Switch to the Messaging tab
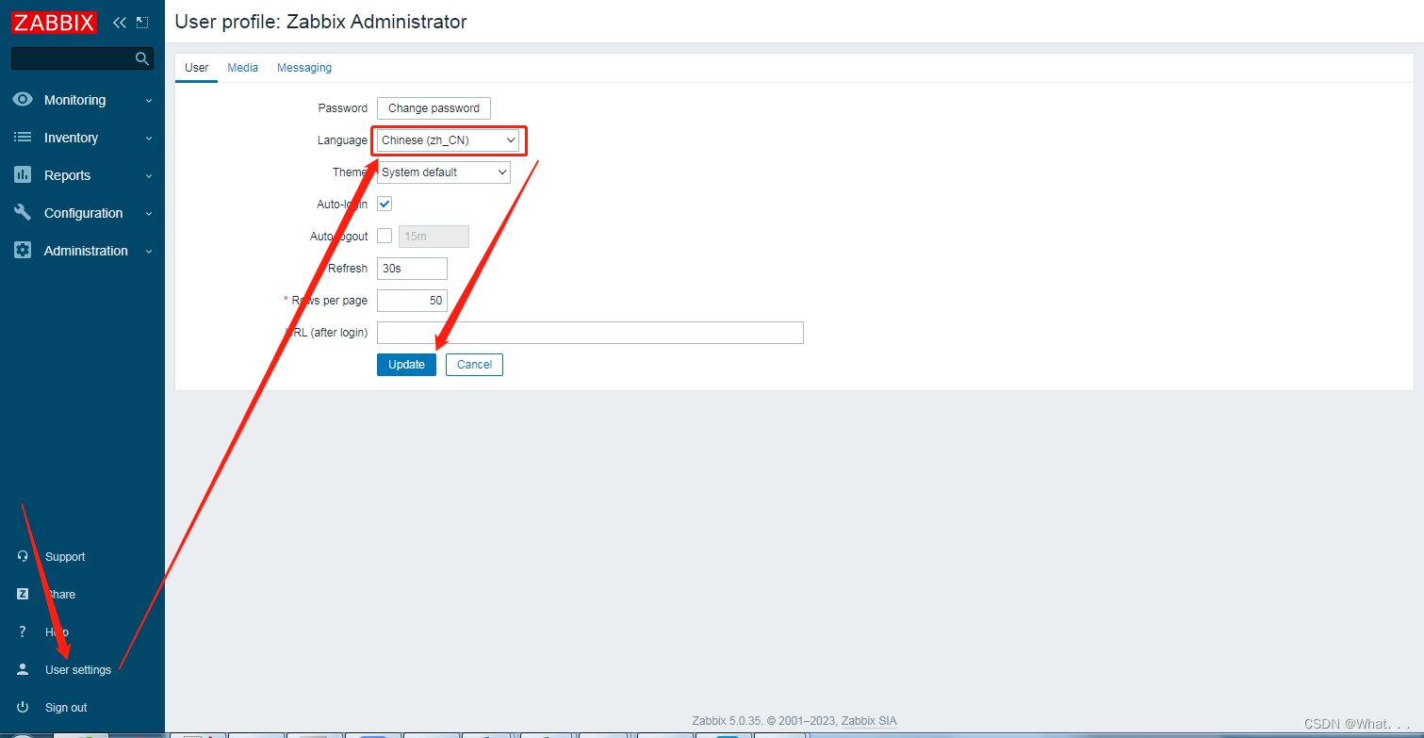 tap(304, 68)
